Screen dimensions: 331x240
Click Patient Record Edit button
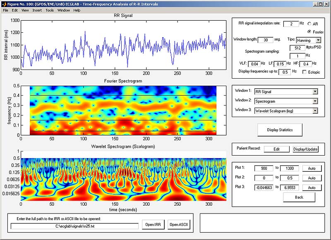coord(276,149)
